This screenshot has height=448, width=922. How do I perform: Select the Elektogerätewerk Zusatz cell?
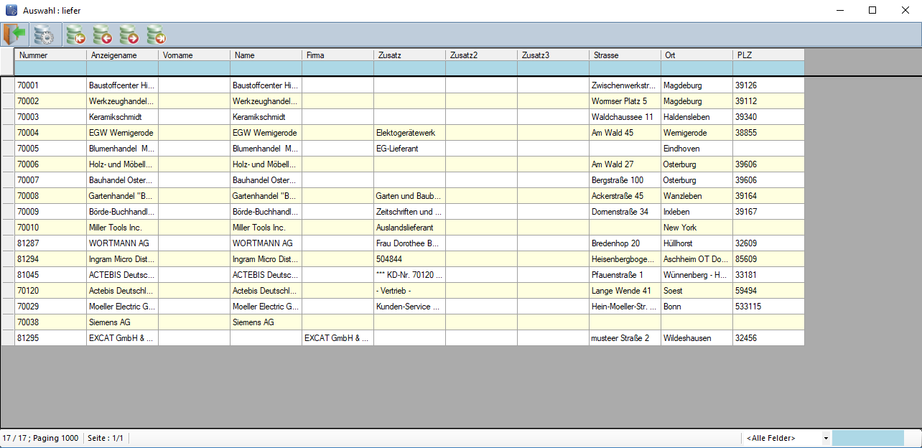(x=409, y=133)
